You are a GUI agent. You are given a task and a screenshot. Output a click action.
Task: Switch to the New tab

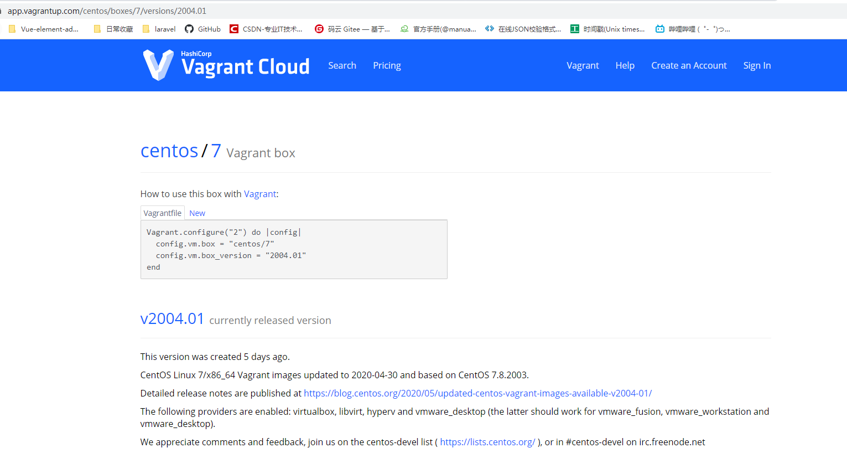(x=197, y=213)
